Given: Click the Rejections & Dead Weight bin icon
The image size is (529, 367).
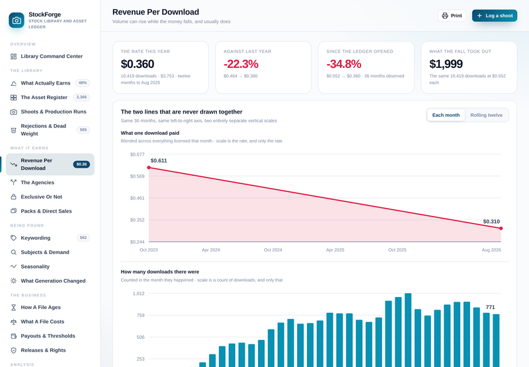Looking at the screenshot, I should (13, 130).
